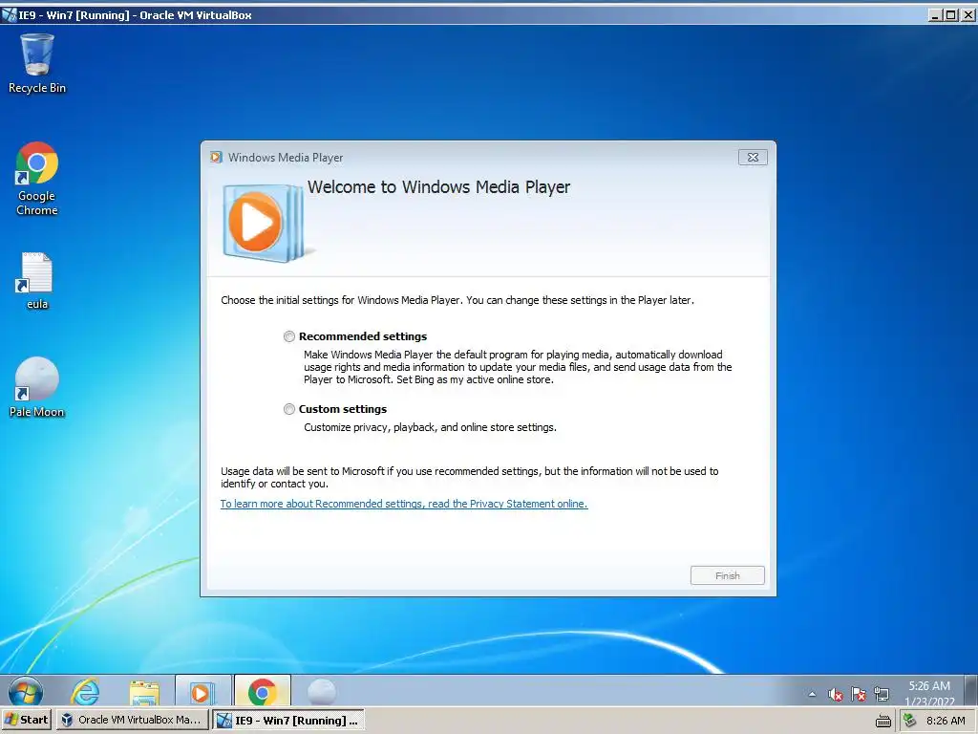
Task: Click the host keyboard tray icon
Action: click(883, 721)
